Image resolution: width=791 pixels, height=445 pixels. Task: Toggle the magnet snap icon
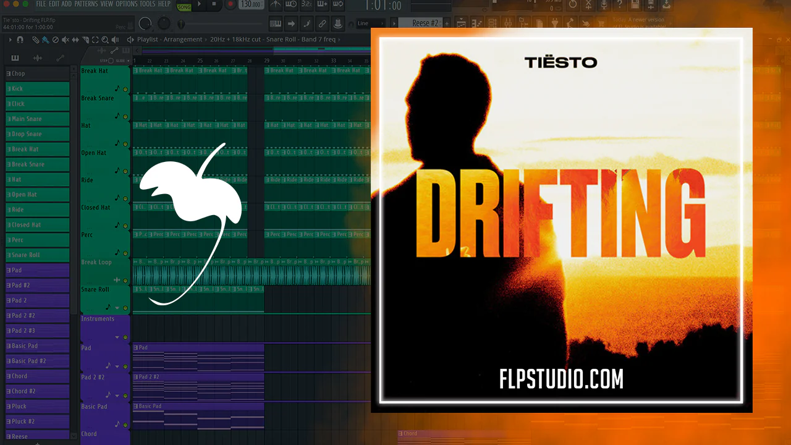point(20,40)
